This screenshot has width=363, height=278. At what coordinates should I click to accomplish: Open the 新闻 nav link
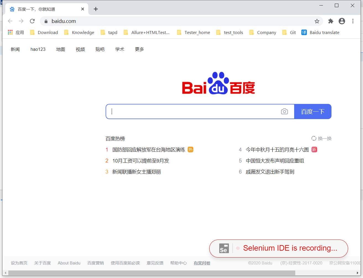[x=15, y=49]
